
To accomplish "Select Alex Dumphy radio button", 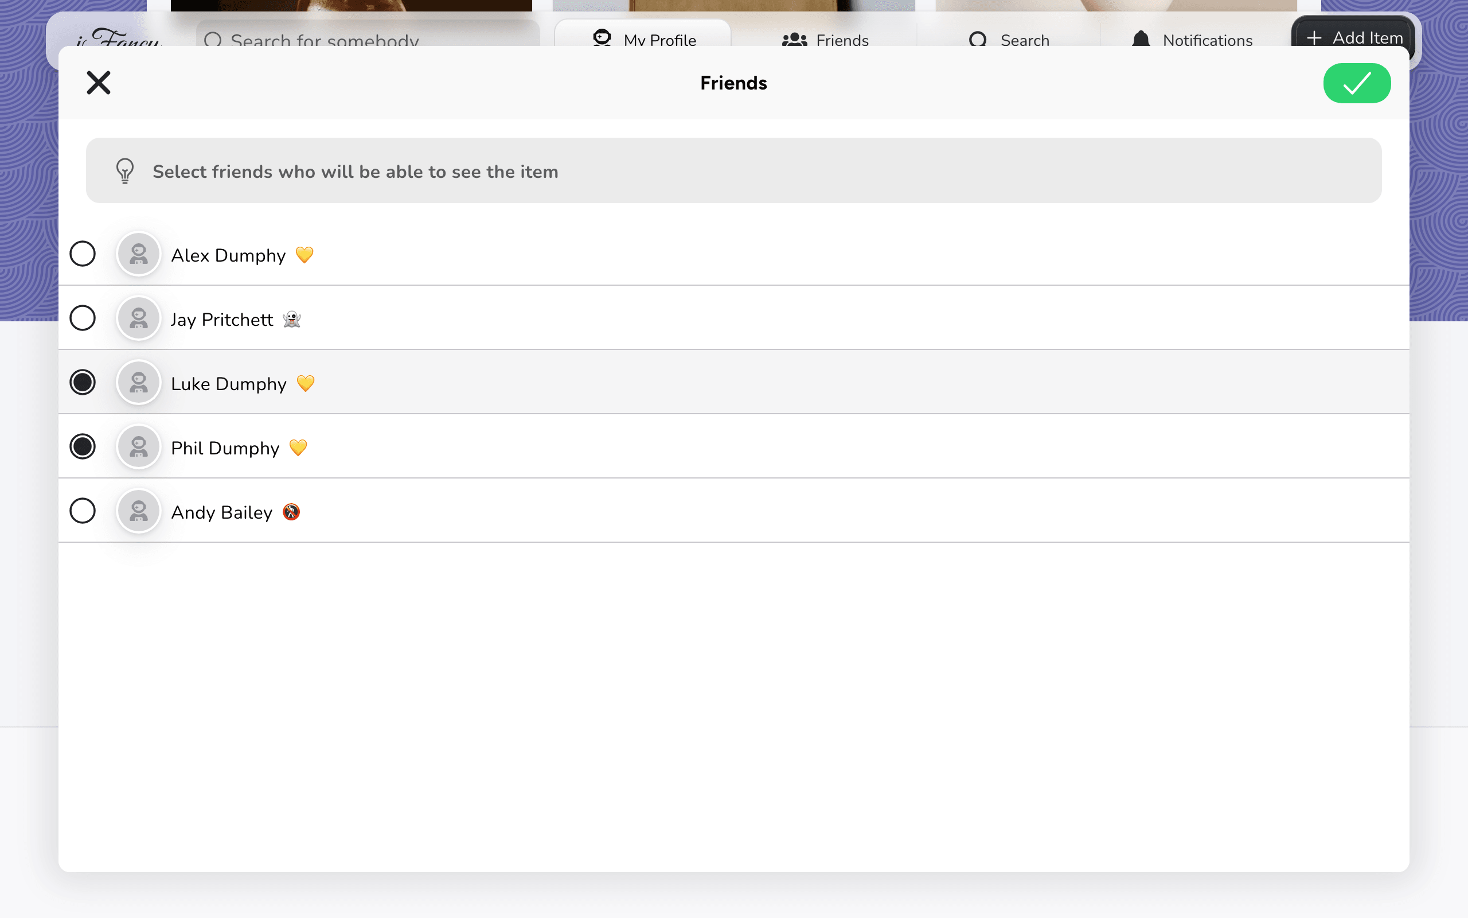I will pos(83,254).
